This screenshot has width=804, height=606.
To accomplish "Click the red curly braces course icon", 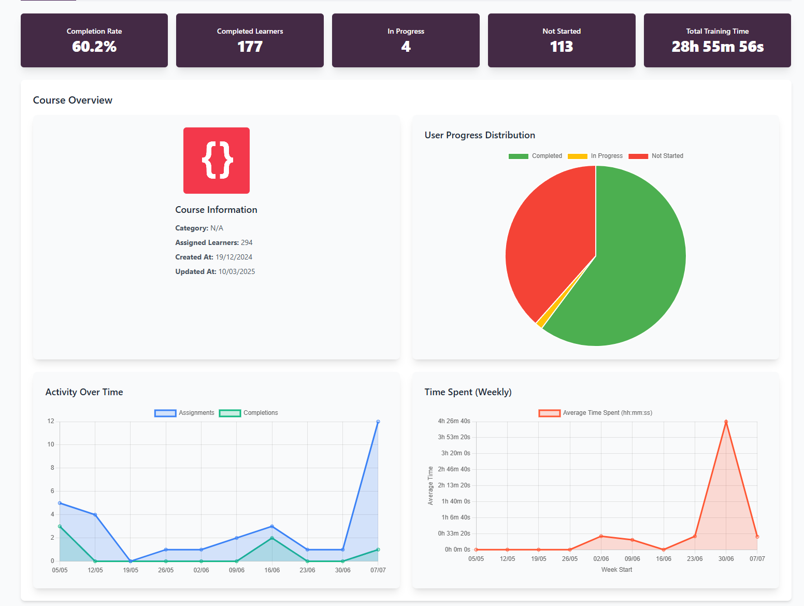I will click(217, 161).
